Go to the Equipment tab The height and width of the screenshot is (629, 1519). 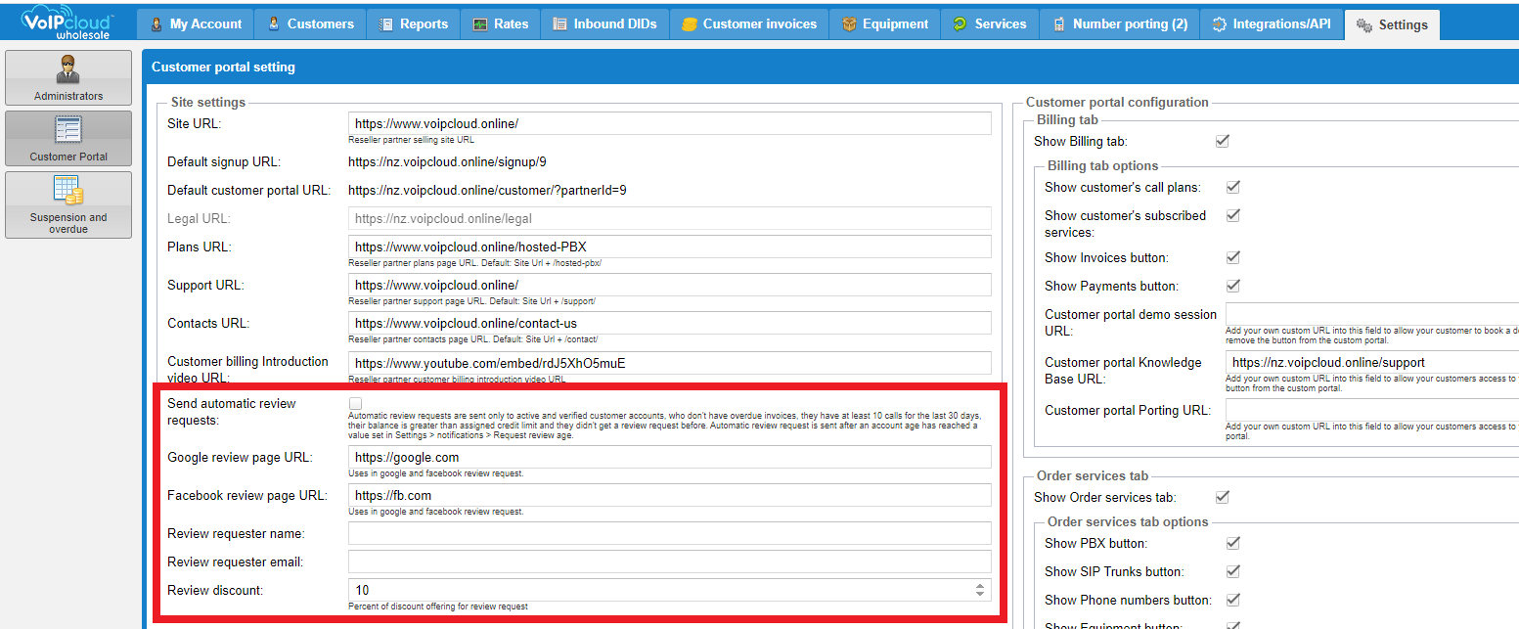coord(884,23)
